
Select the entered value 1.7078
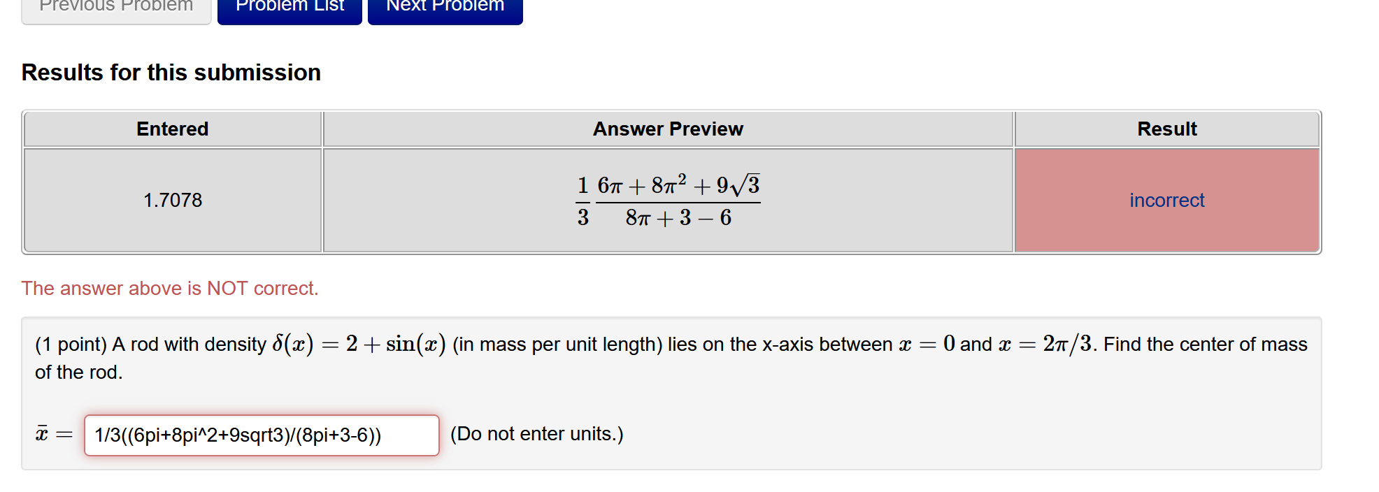tap(172, 200)
